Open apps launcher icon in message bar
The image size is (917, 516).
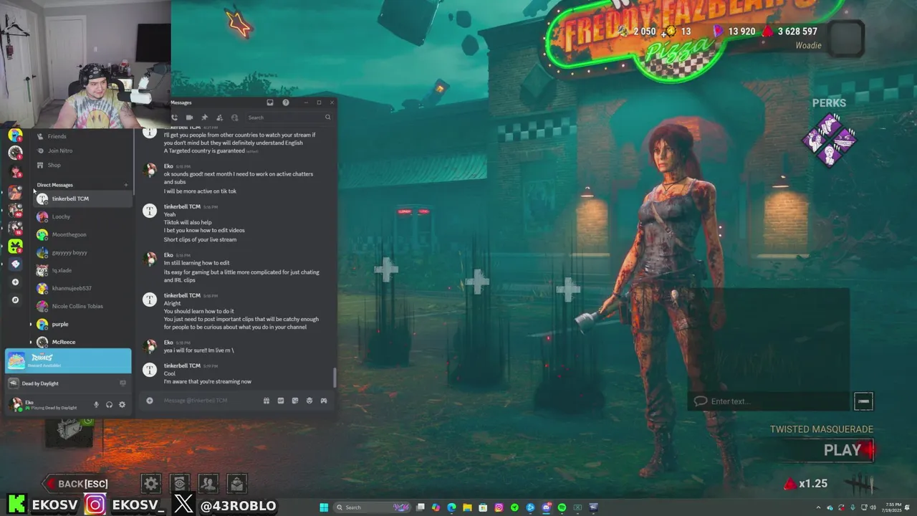[324, 401]
